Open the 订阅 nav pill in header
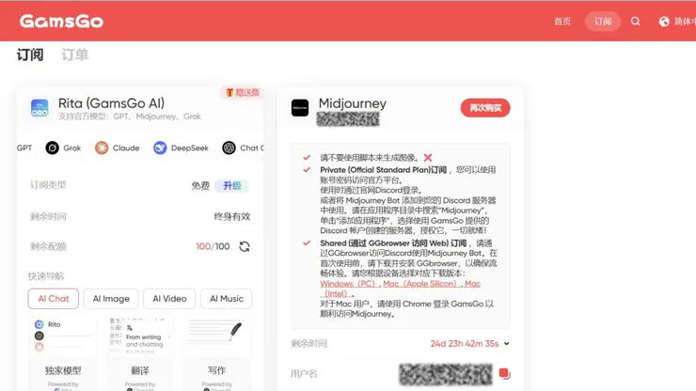 point(603,22)
